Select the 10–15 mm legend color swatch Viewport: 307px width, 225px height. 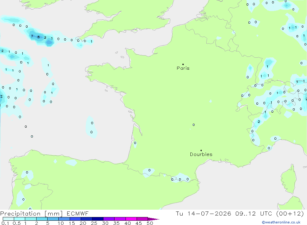(64, 219)
